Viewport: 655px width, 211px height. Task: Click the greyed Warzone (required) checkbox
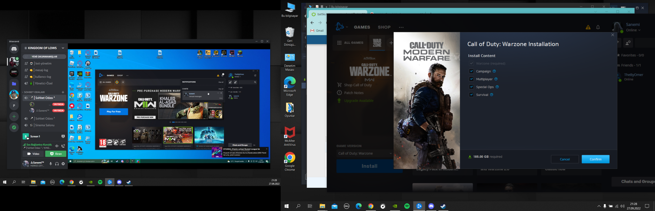tap(471, 63)
